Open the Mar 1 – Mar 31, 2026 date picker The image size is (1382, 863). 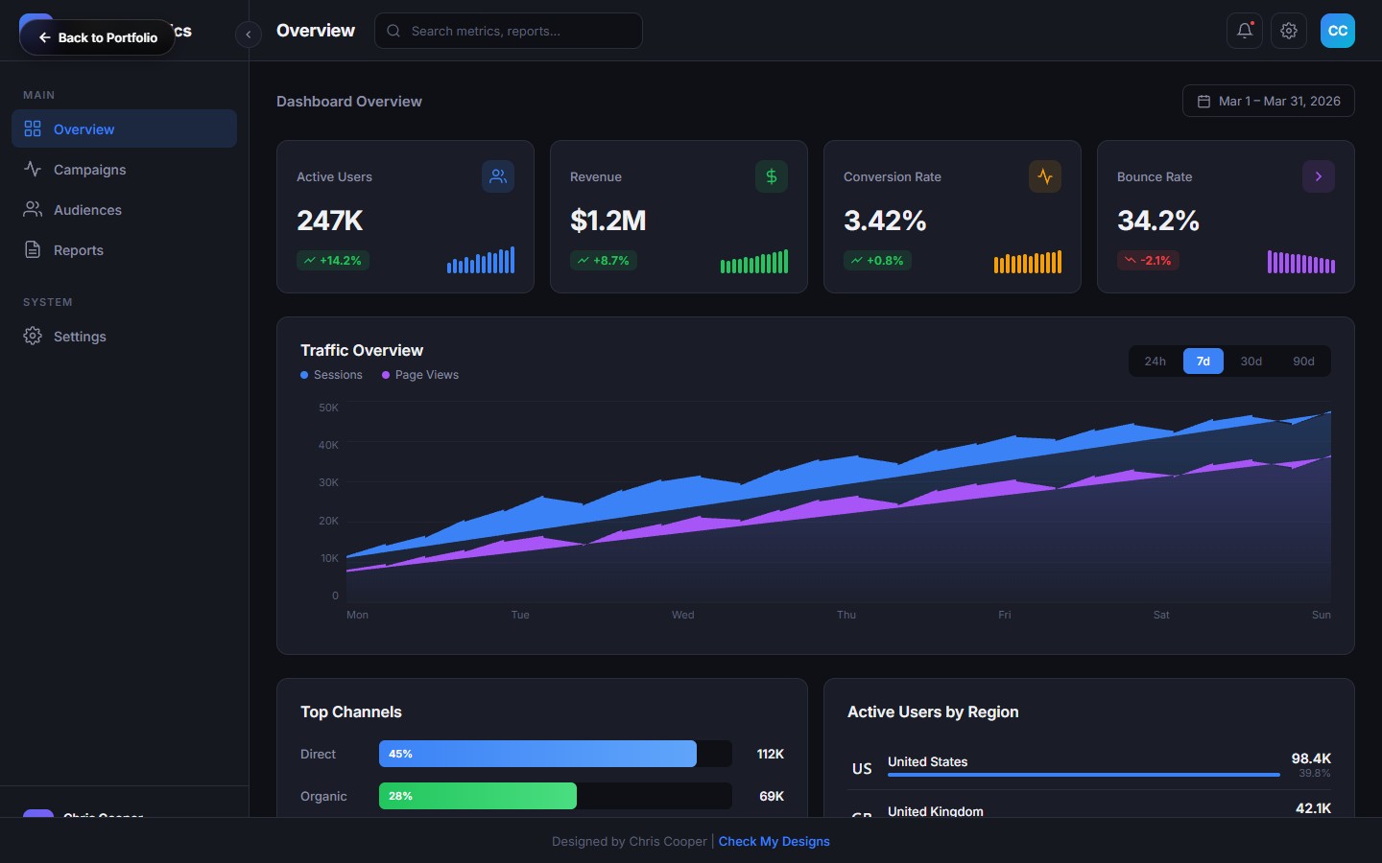point(1269,101)
